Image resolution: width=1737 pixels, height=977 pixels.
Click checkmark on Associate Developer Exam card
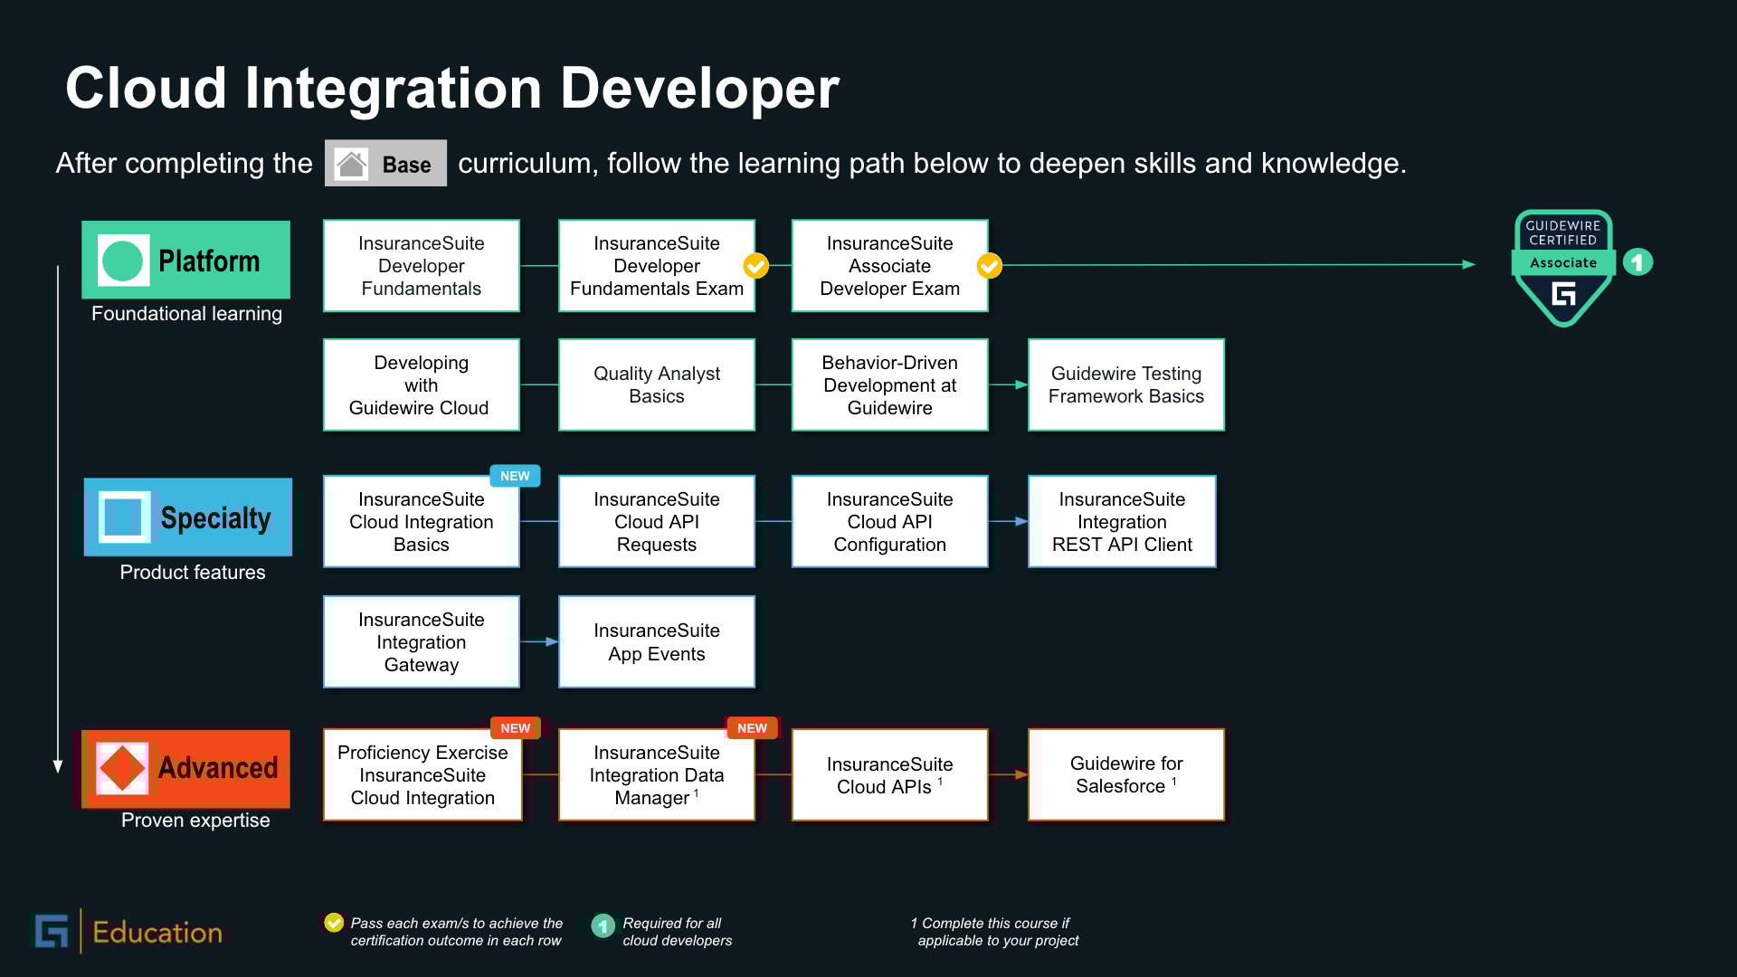(990, 266)
